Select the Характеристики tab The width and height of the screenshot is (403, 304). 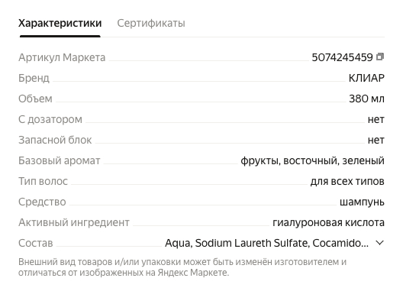point(60,23)
